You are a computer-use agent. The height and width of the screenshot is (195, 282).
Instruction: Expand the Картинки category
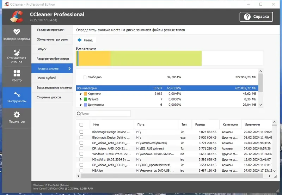coord(81,94)
